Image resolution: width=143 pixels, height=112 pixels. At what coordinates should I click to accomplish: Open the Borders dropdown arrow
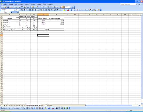click(62, 10)
